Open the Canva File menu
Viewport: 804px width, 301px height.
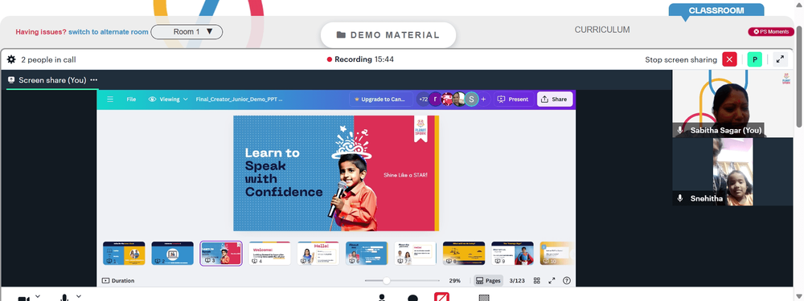click(x=131, y=100)
